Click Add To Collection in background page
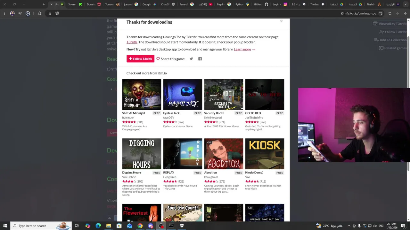 [390, 40]
